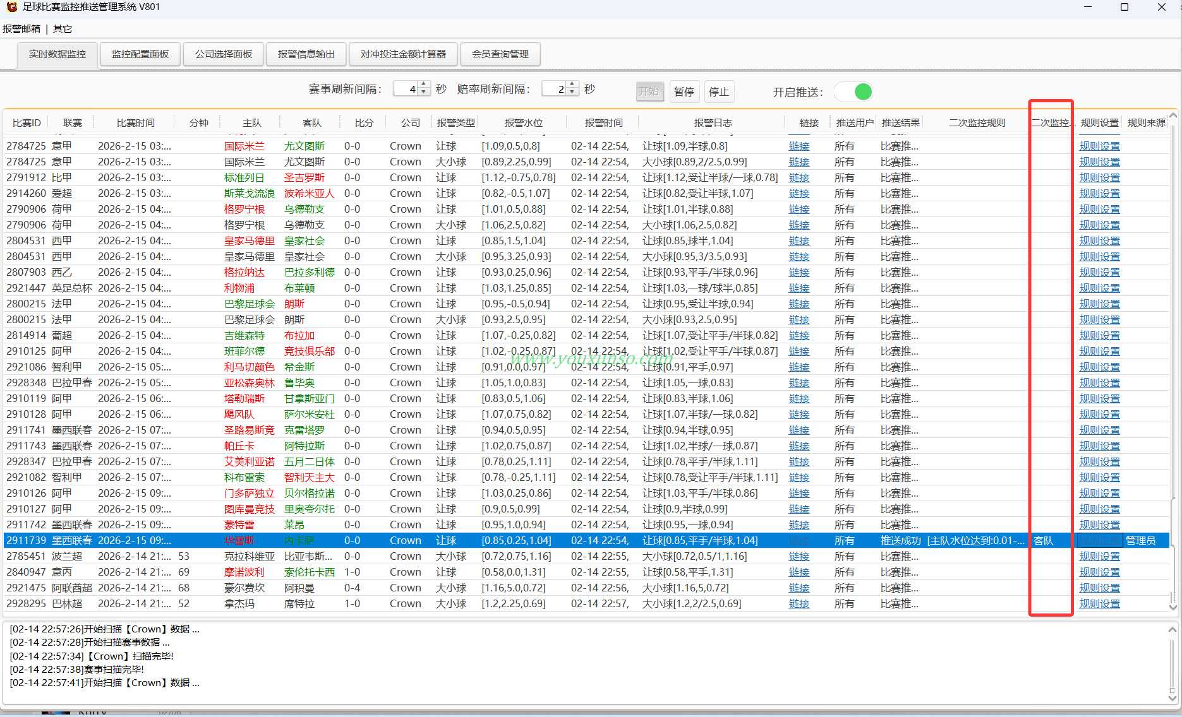Image resolution: width=1182 pixels, height=717 pixels.
Task: Click team name 皇家马德里 in 让球 row
Action: (250, 241)
